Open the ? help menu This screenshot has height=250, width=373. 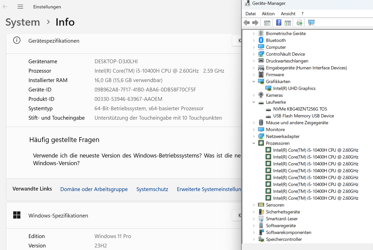(302, 14)
